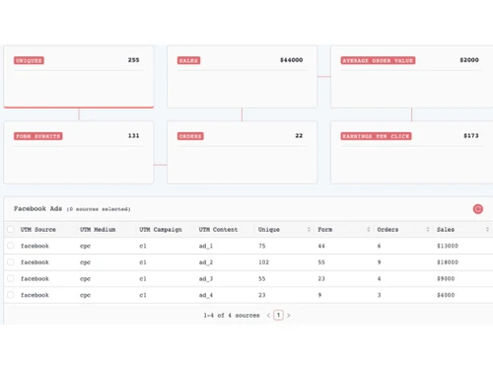
Task: Select the checkbox for the ad_4 row
Action: tap(11, 295)
